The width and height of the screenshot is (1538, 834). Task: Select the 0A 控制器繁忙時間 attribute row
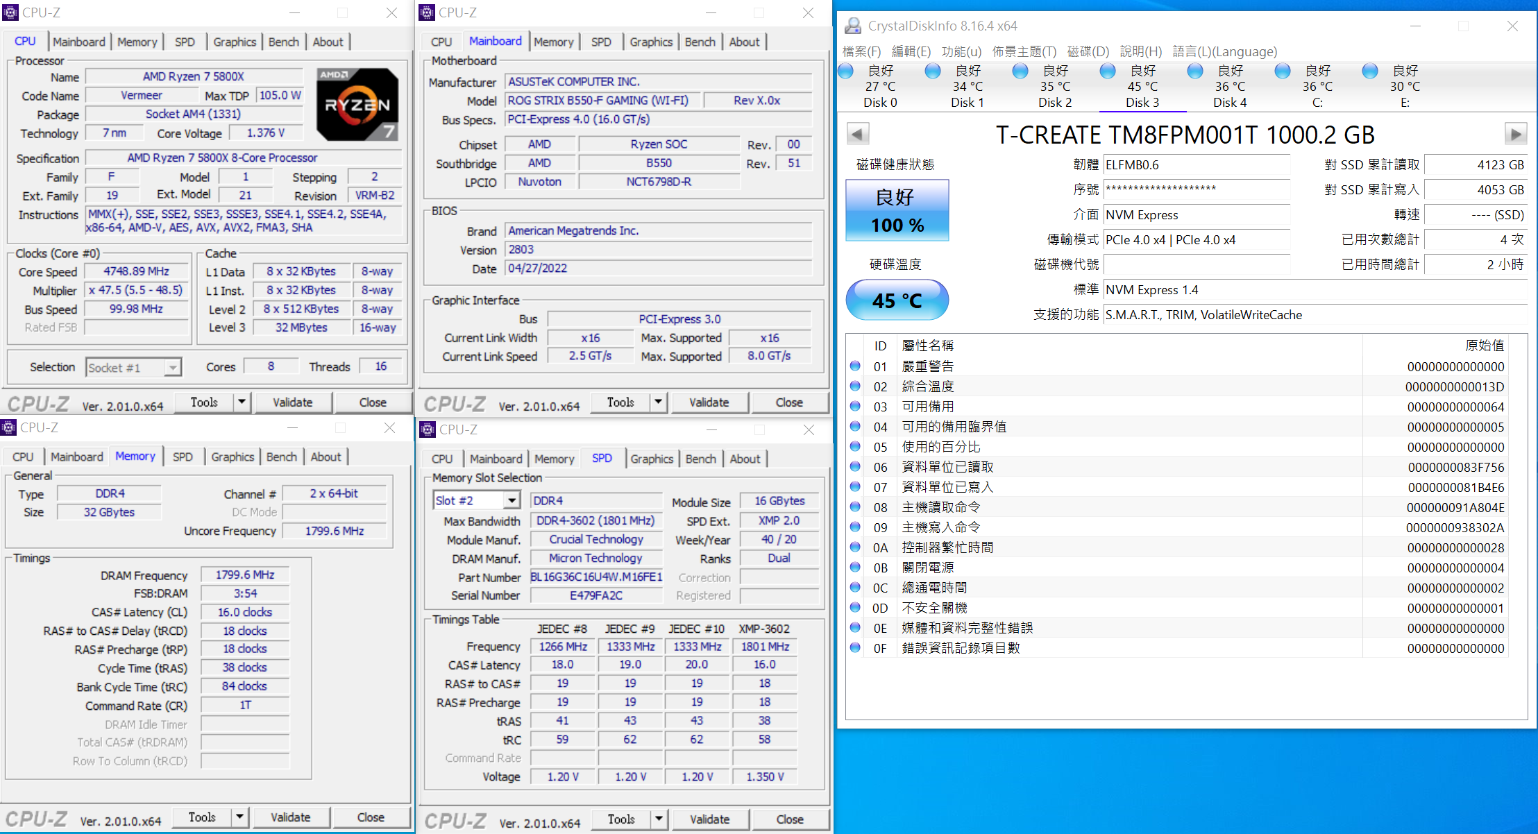[1177, 547]
